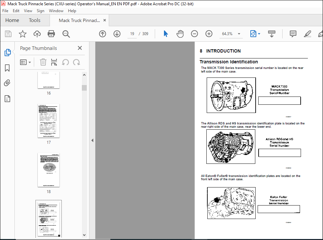The height and width of the screenshot is (240, 323).
Task: Select the Highlight text pen tool
Action: pyautogui.click(x=307, y=34)
